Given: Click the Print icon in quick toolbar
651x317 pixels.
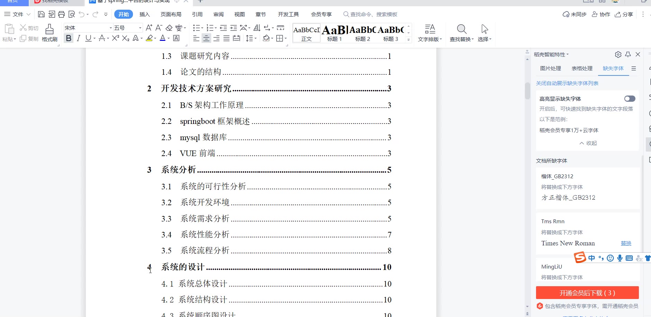Looking at the screenshot, I should tap(61, 14).
